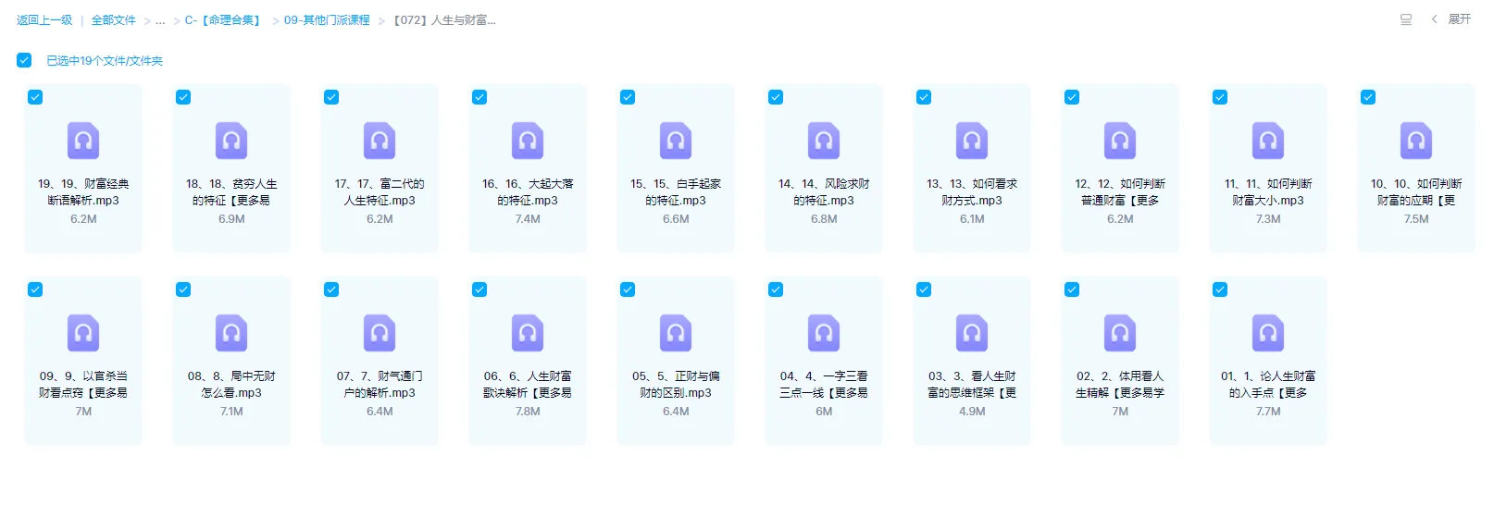The width and height of the screenshot is (1494, 517).
Task: Open the audio icon of file 03 看人生财富的思维框架
Action: 972,333
